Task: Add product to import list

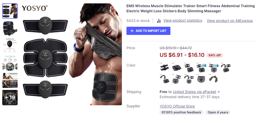Action: [x=148, y=31]
